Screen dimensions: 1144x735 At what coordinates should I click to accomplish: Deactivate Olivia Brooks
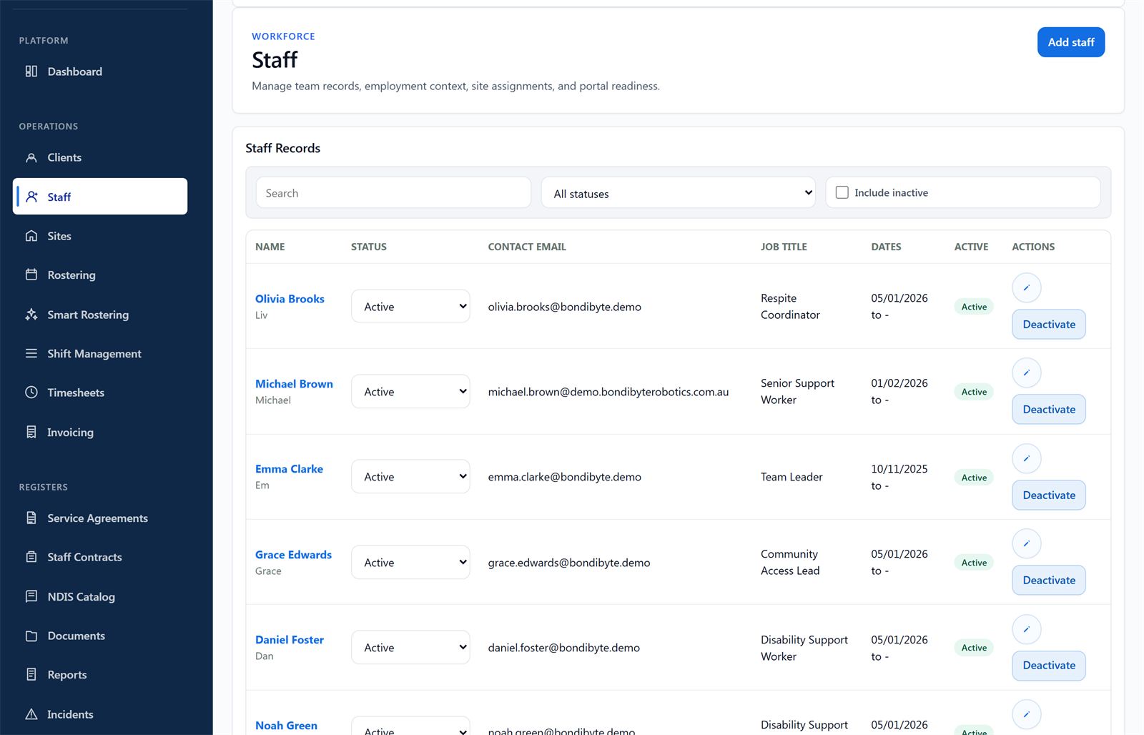tap(1049, 325)
